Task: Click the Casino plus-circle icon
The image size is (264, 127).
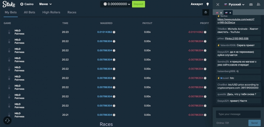Action: tap(22, 4)
